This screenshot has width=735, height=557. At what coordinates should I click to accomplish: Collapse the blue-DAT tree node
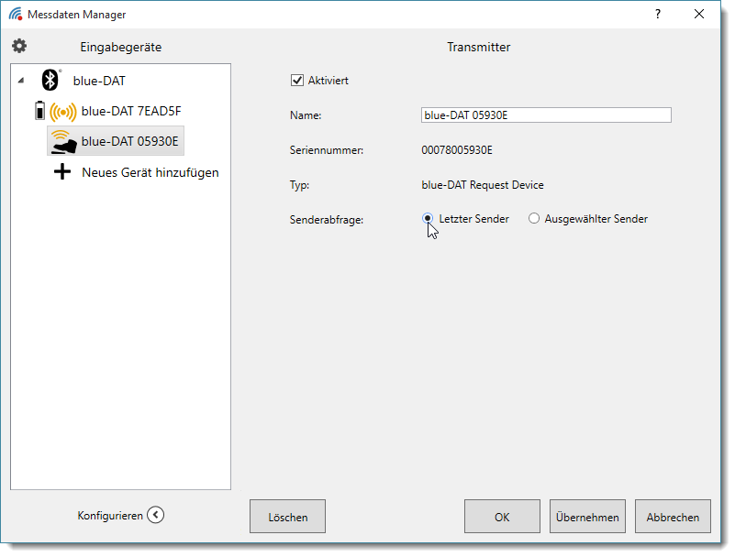(21, 81)
